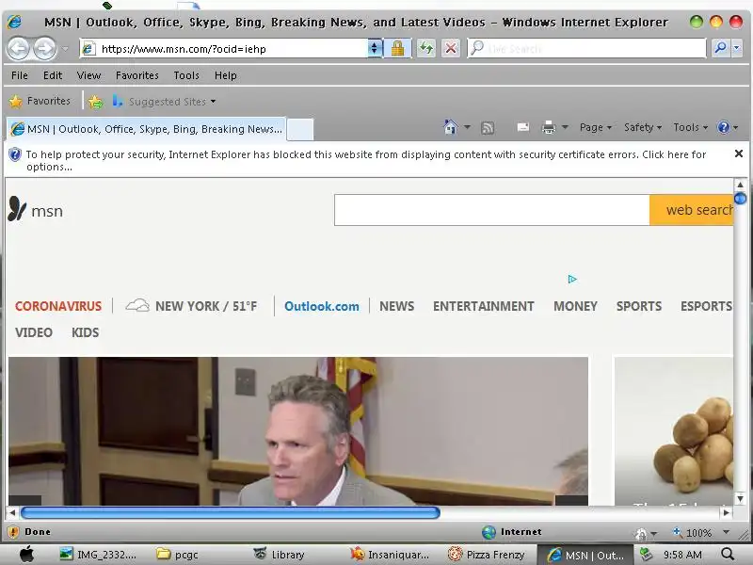Select the MSN browser tab
Screen dimensions: 753x565
click(146, 129)
